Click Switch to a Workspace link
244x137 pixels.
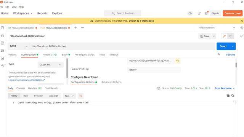point(141,21)
